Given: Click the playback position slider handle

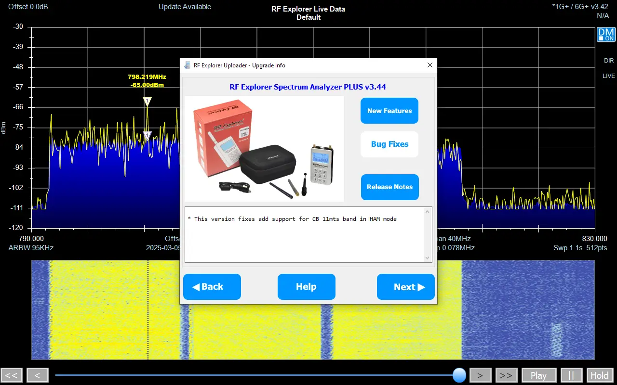Looking at the screenshot, I should coord(459,375).
